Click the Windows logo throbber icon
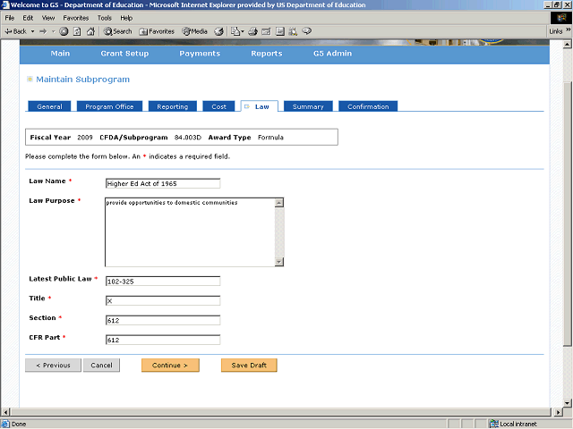This screenshot has width=573, height=429. click(x=561, y=18)
